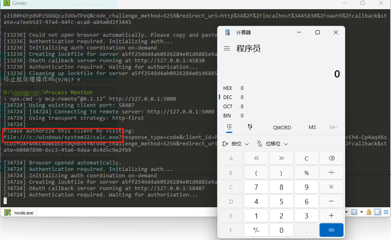Click the backspace key in calculator

point(331,158)
